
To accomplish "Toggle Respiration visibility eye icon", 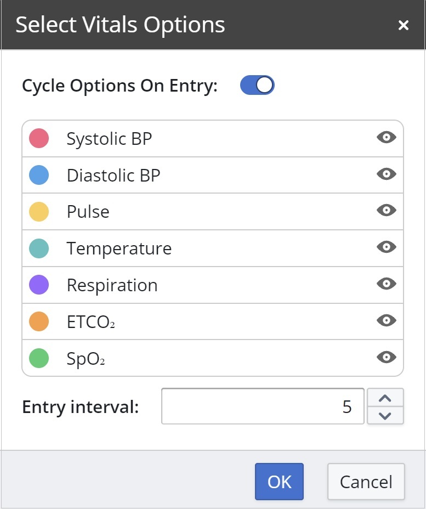I will 387,284.
